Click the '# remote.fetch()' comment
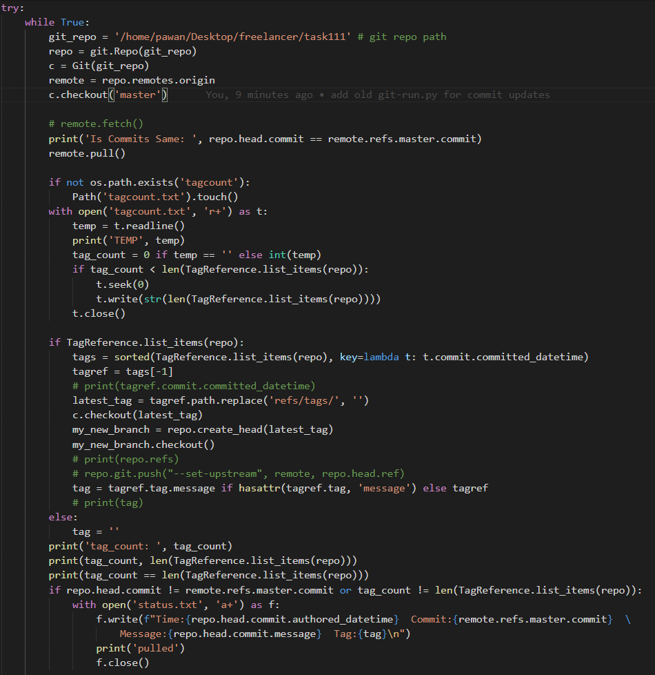Viewport: 655px width, 675px height. 96,124
